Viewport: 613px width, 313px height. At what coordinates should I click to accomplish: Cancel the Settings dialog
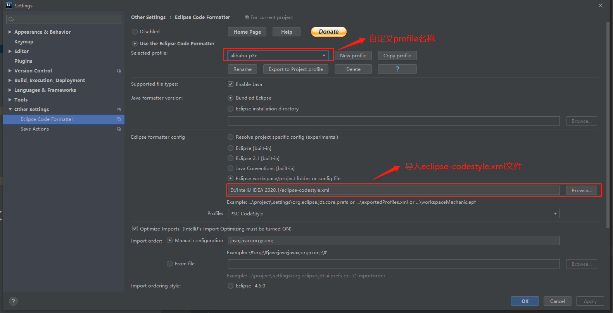557,301
